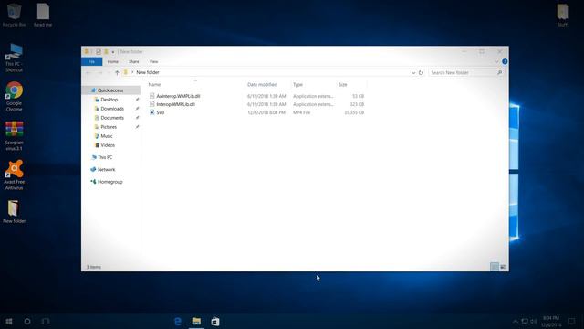
Task: Select This PC in navigation pane
Action: [x=105, y=157]
